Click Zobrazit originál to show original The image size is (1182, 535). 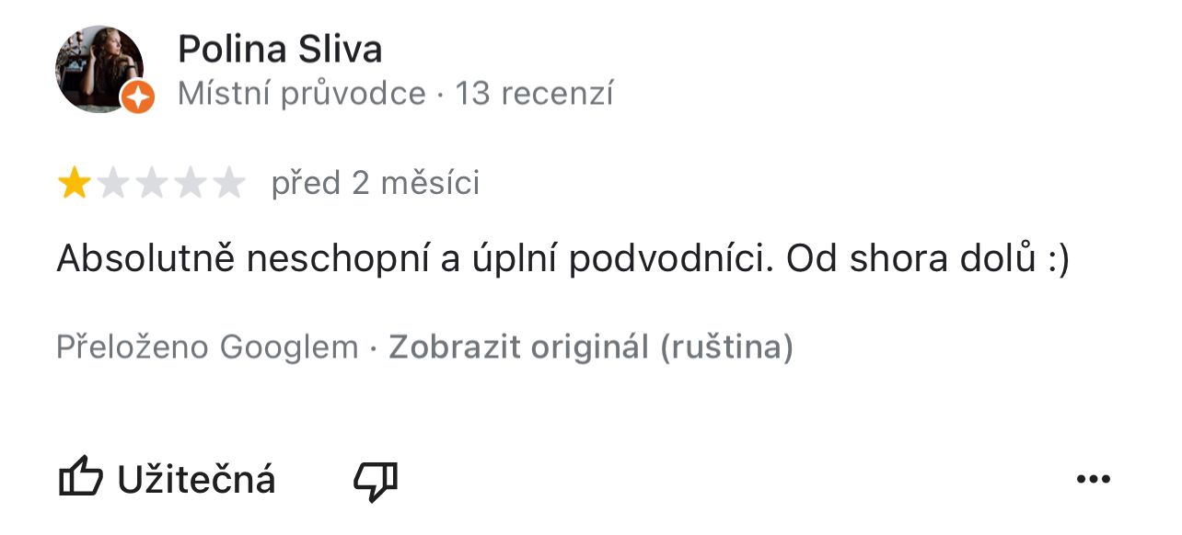pyautogui.click(x=519, y=347)
